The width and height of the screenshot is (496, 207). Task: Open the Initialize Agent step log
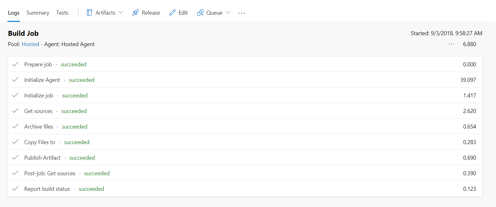pos(245,80)
